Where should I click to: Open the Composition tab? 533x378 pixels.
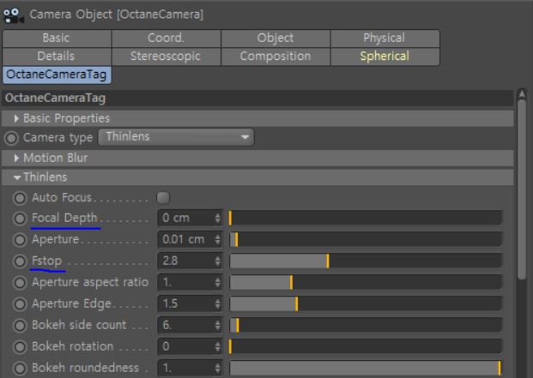(x=276, y=57)
